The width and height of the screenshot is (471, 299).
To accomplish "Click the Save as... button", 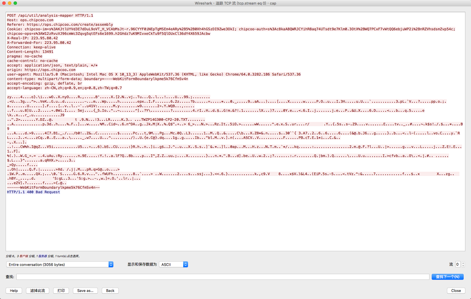I will click(85, 291).
